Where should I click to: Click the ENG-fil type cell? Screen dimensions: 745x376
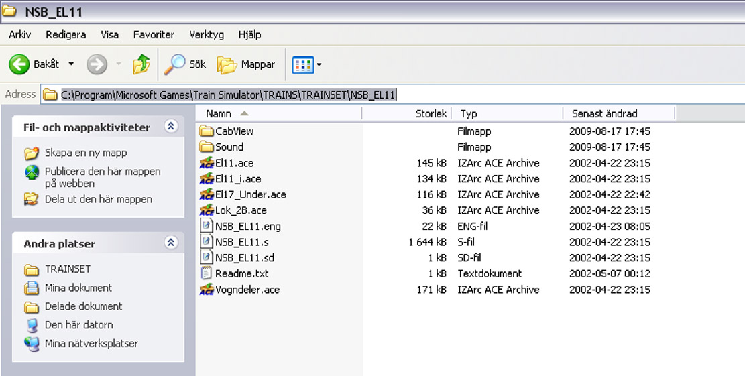pos(472,226)
